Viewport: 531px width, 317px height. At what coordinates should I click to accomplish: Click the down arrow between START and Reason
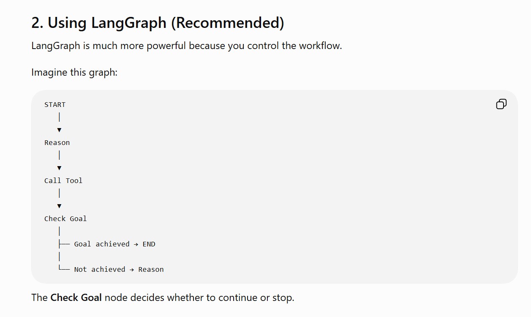[59, 130]
